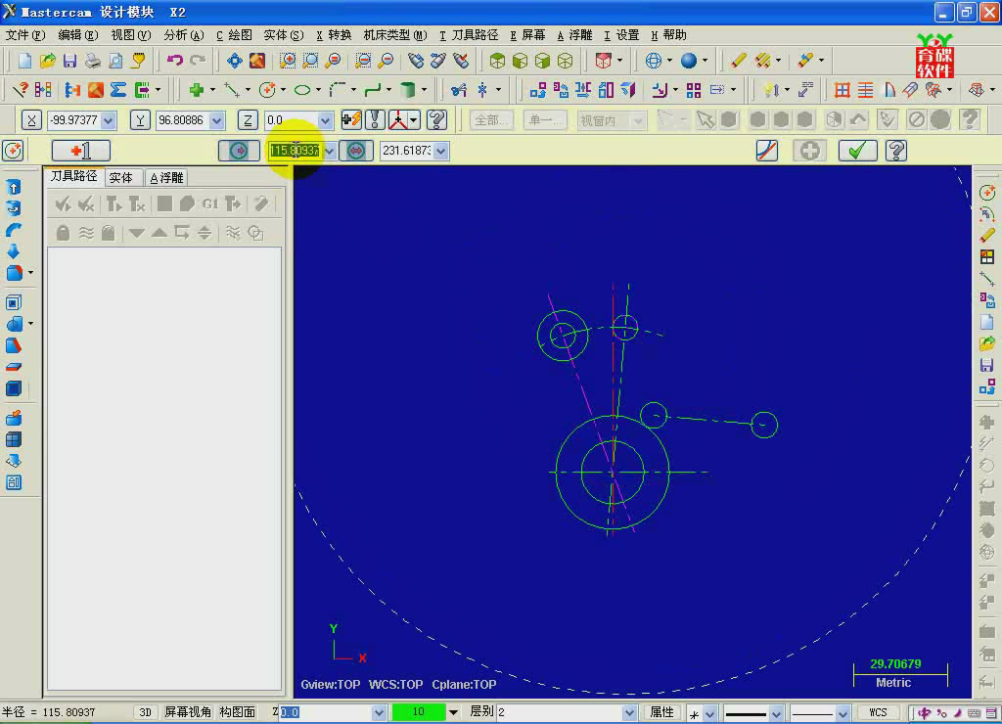Print with the printer toolbar icon
This screenshot has height=724, width=1002.
pyautogui.click(x=93, y=61)
